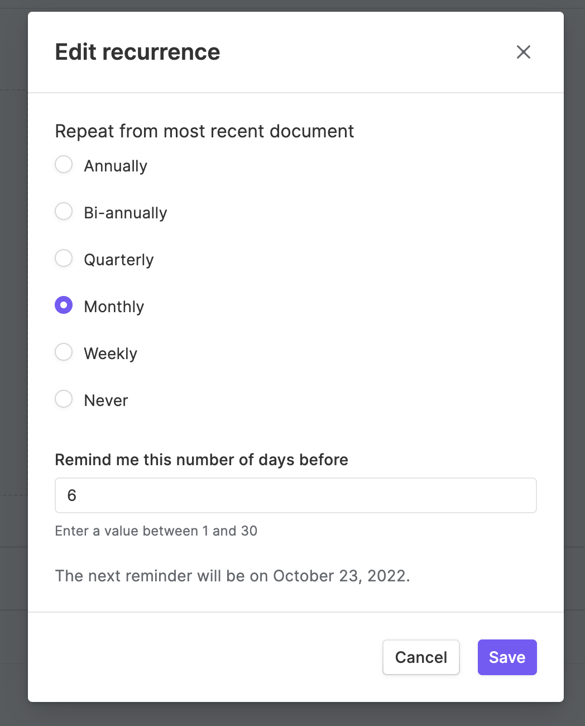
Task: Close the Edit recurrence dialog
Action: pos(524,52)
